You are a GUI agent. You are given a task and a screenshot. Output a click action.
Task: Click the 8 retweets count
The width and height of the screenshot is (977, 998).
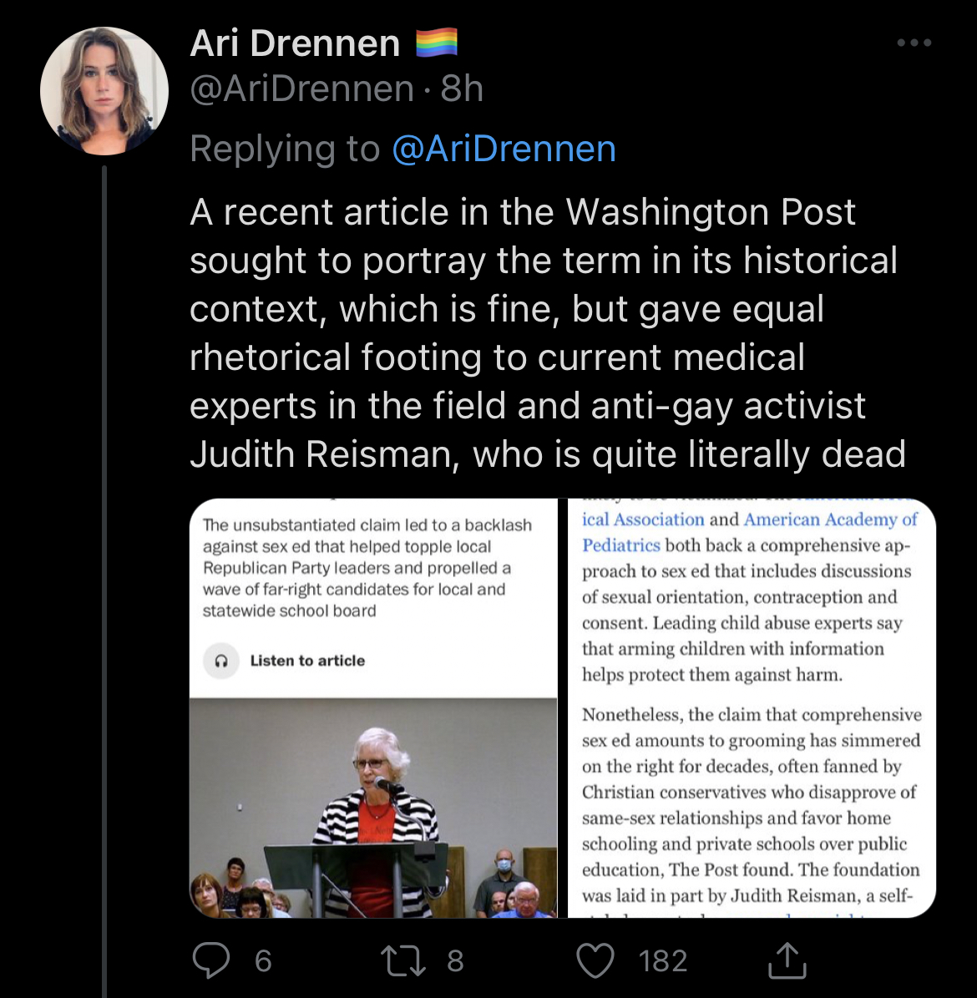pyautogui.click(x=455, y=960)
